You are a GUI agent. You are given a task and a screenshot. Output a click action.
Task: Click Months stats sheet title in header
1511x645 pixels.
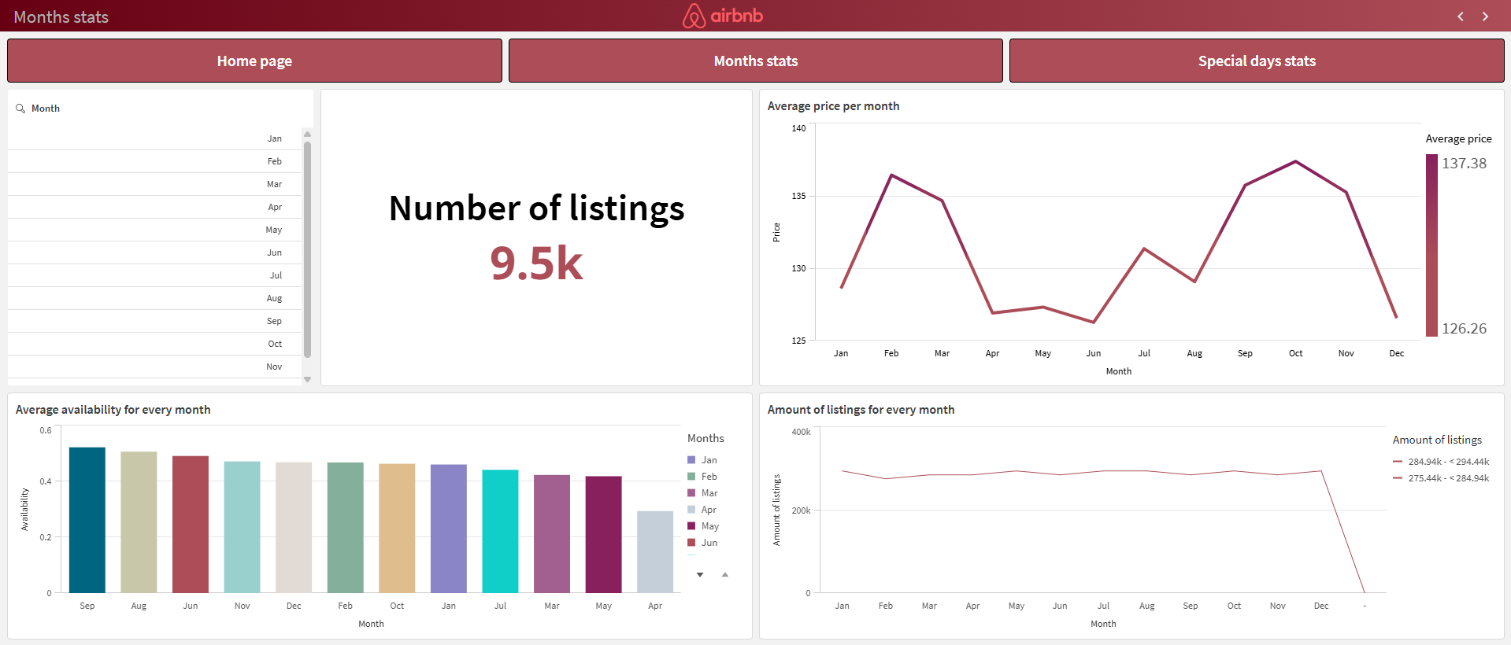[61, 17]
